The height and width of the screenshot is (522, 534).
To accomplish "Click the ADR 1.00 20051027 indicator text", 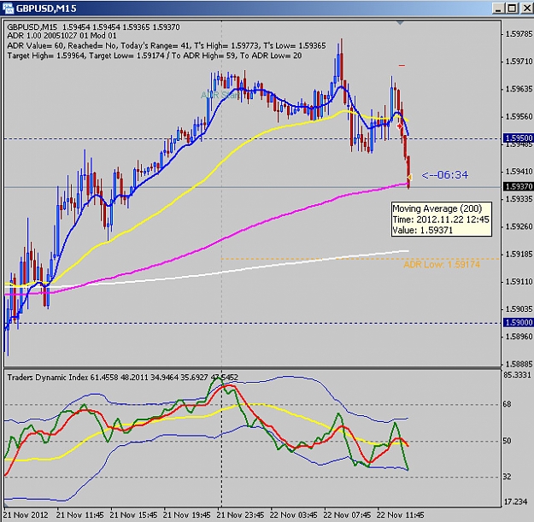I will pos(62,36).
